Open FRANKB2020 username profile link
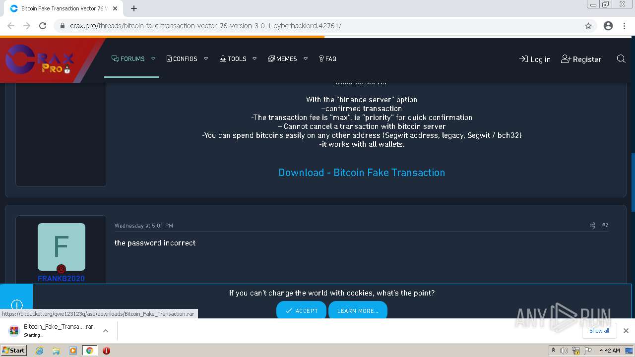The width and height of the screenshot is (635, 357). click(x=61, y=279)
